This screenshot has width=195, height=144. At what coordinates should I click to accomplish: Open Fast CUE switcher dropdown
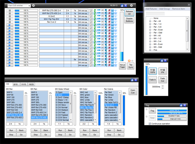point(19,6)
